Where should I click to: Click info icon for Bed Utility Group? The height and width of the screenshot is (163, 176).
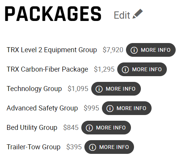tap(89, 128)
